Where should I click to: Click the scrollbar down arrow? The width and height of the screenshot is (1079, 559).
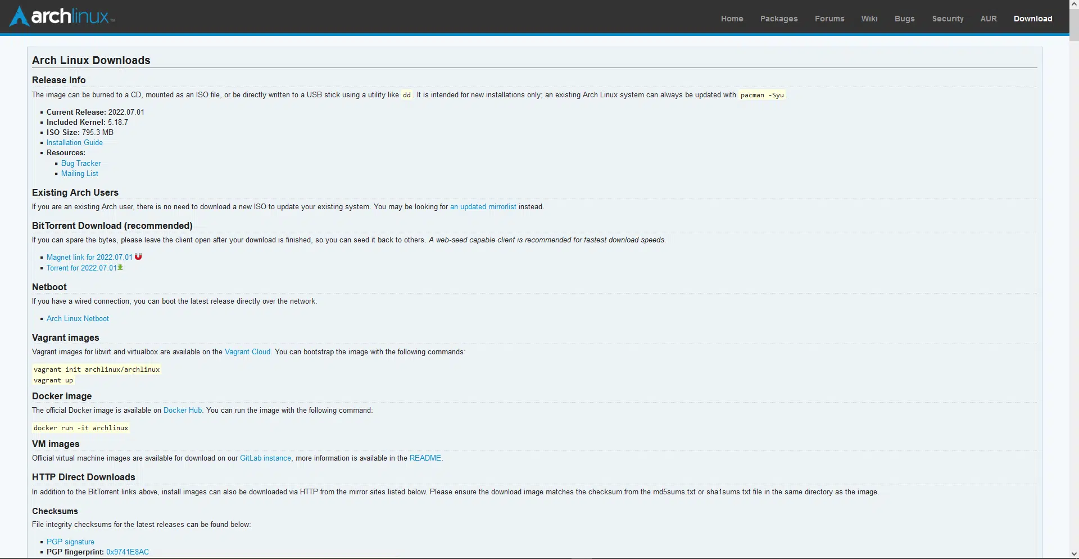point(1074,555)
